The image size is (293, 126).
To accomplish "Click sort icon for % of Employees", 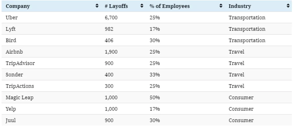I will [221, 6].
